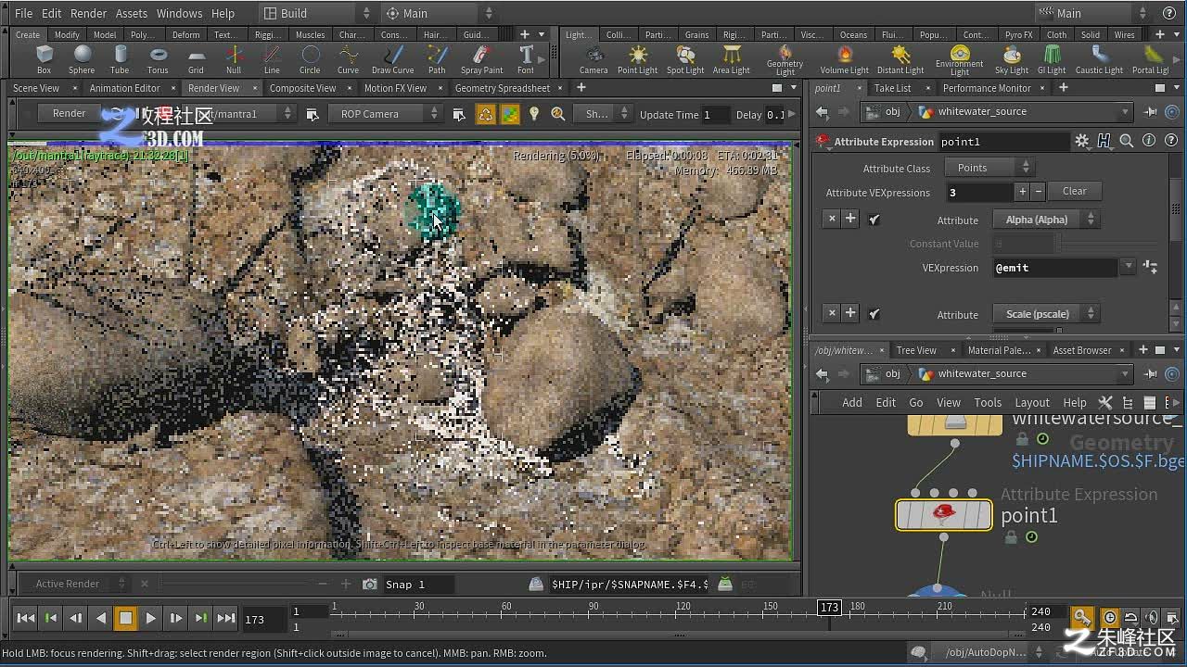Image resolution: width=1187 pixels, height=667 pixels.
Task: Toggle the key icon at the timeline's right end
Action: point(1082,618)
